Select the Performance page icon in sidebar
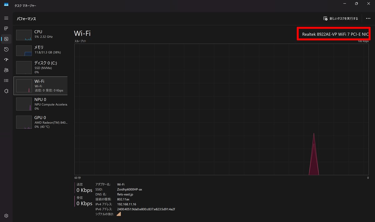The image size is (375, 222). point(6,39)
